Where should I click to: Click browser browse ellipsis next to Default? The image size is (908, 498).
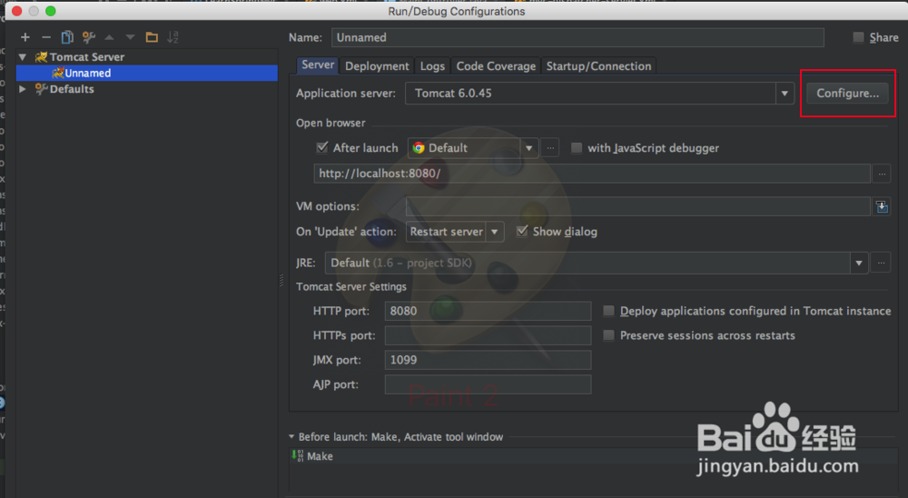(550, 148)
